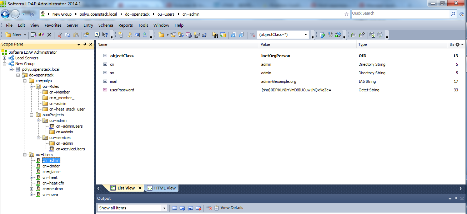467x214 pixels.
Task: Click in the Quick Search field
Action: 400,14
